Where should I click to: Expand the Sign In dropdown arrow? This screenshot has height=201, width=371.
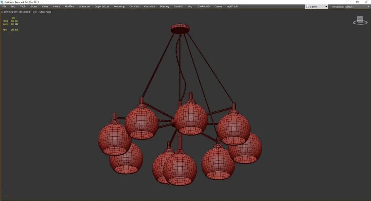(x=326, y=7)
